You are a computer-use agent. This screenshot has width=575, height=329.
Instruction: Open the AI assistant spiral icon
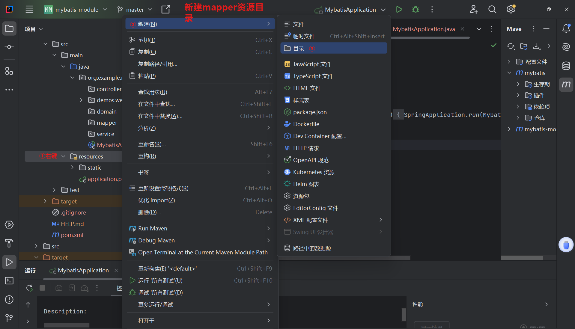566,47
